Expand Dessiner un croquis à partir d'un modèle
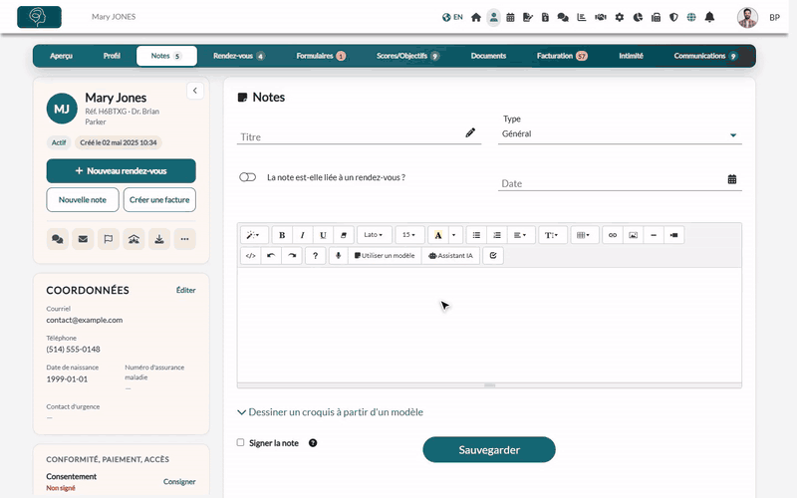This screenshot has width=797, height=498. point(331,412)
